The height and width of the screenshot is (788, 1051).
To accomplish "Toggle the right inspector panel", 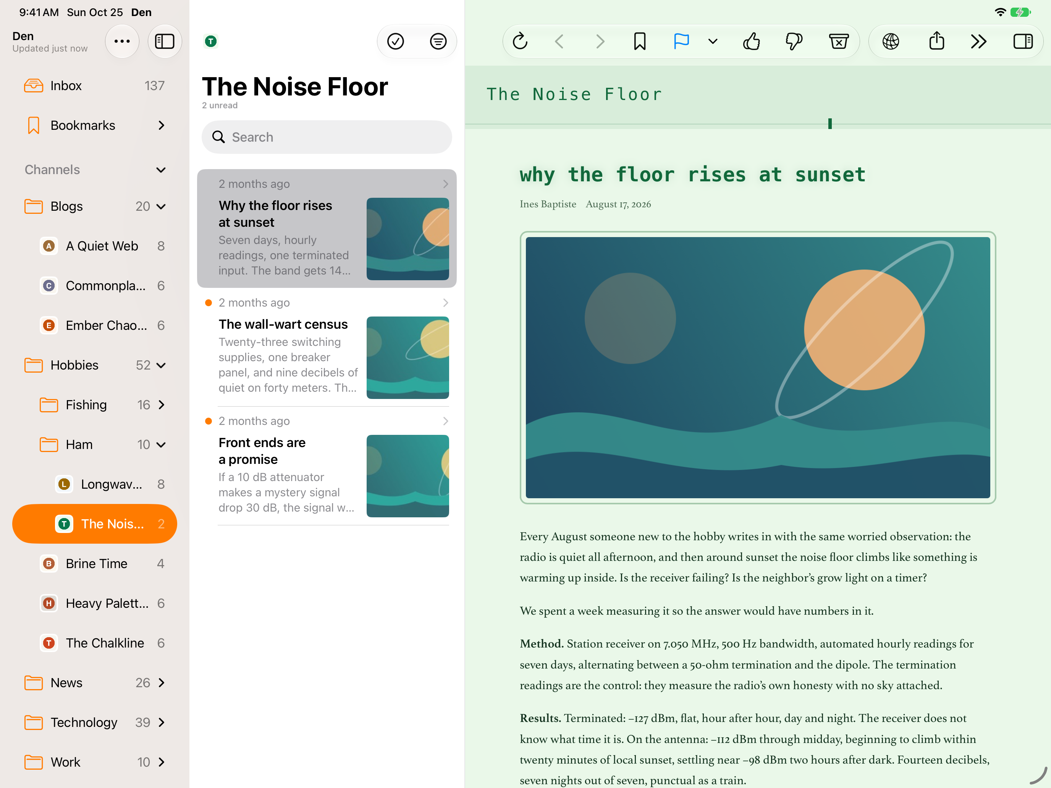I will [x=1022, y=41].
